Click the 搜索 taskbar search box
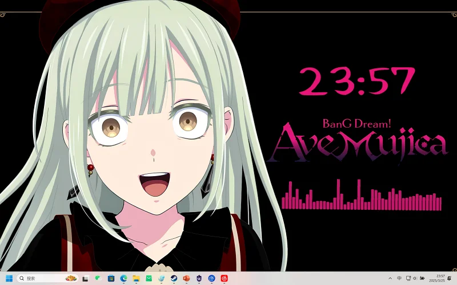This screenshot has width=457, height=285. pos(47,278)
